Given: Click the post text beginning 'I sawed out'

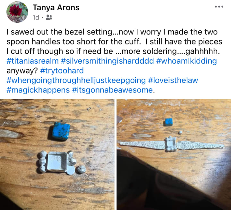Looking at the screenshot, I should [x=114, y=42].
